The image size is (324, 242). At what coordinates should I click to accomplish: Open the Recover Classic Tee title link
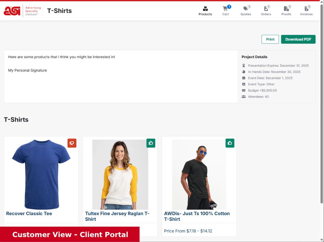click(29, 214)
